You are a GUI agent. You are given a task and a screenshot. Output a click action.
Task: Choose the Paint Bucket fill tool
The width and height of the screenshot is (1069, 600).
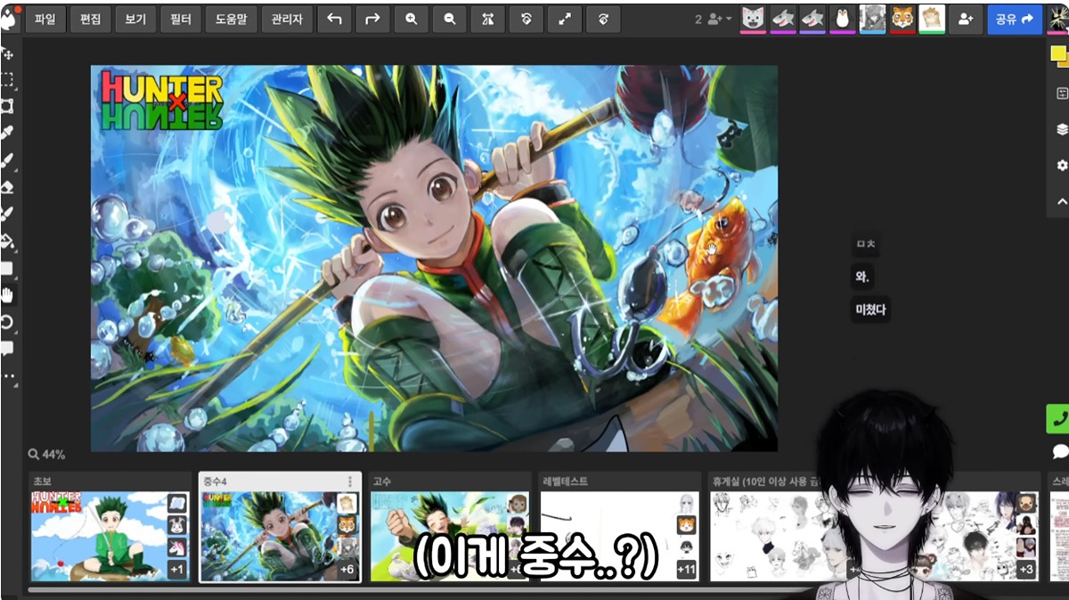pos(7,241)
